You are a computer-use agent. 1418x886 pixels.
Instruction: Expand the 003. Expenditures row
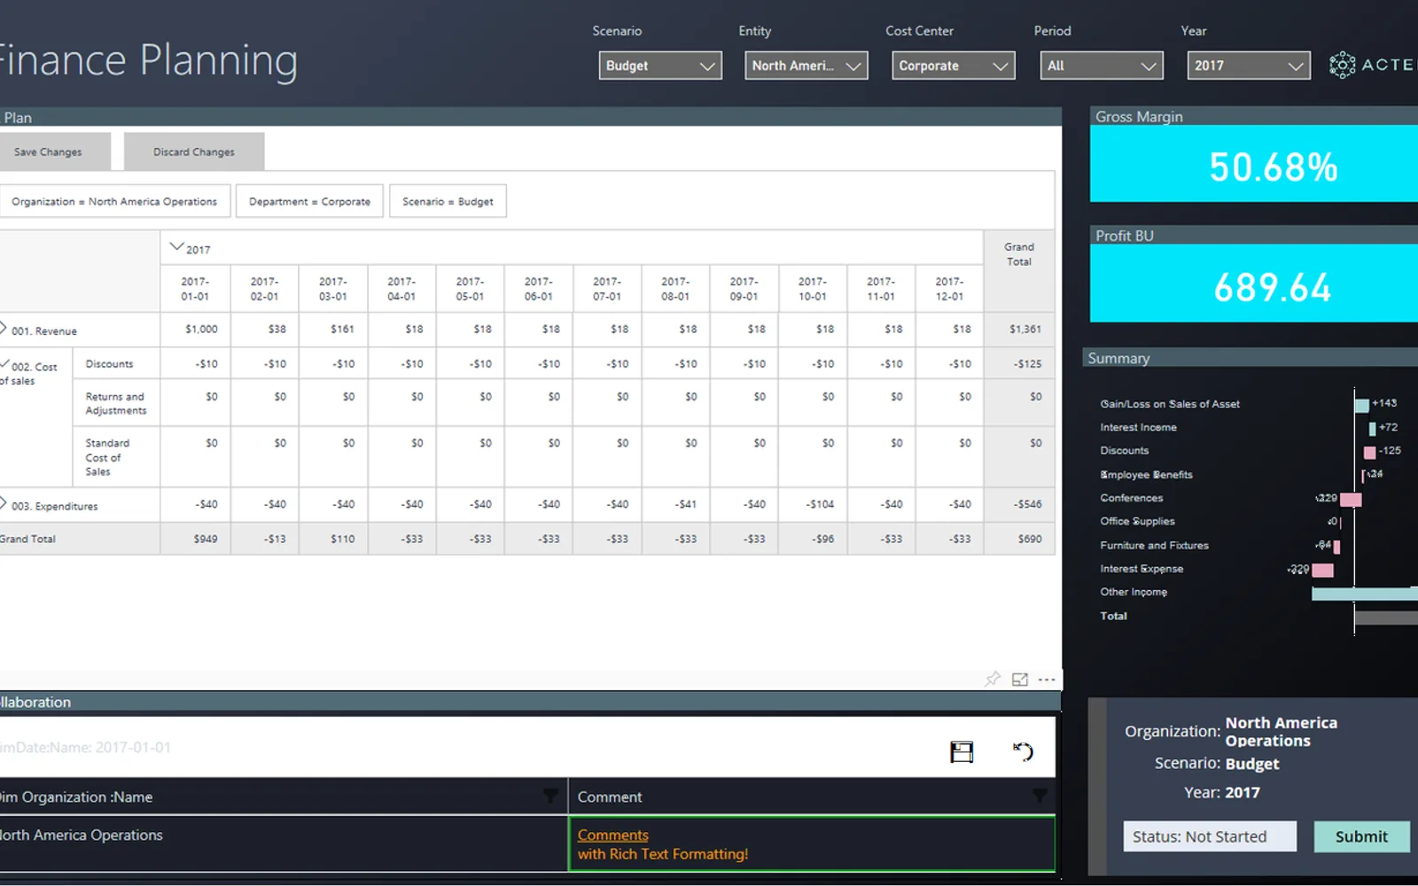(x=3, y=503)
